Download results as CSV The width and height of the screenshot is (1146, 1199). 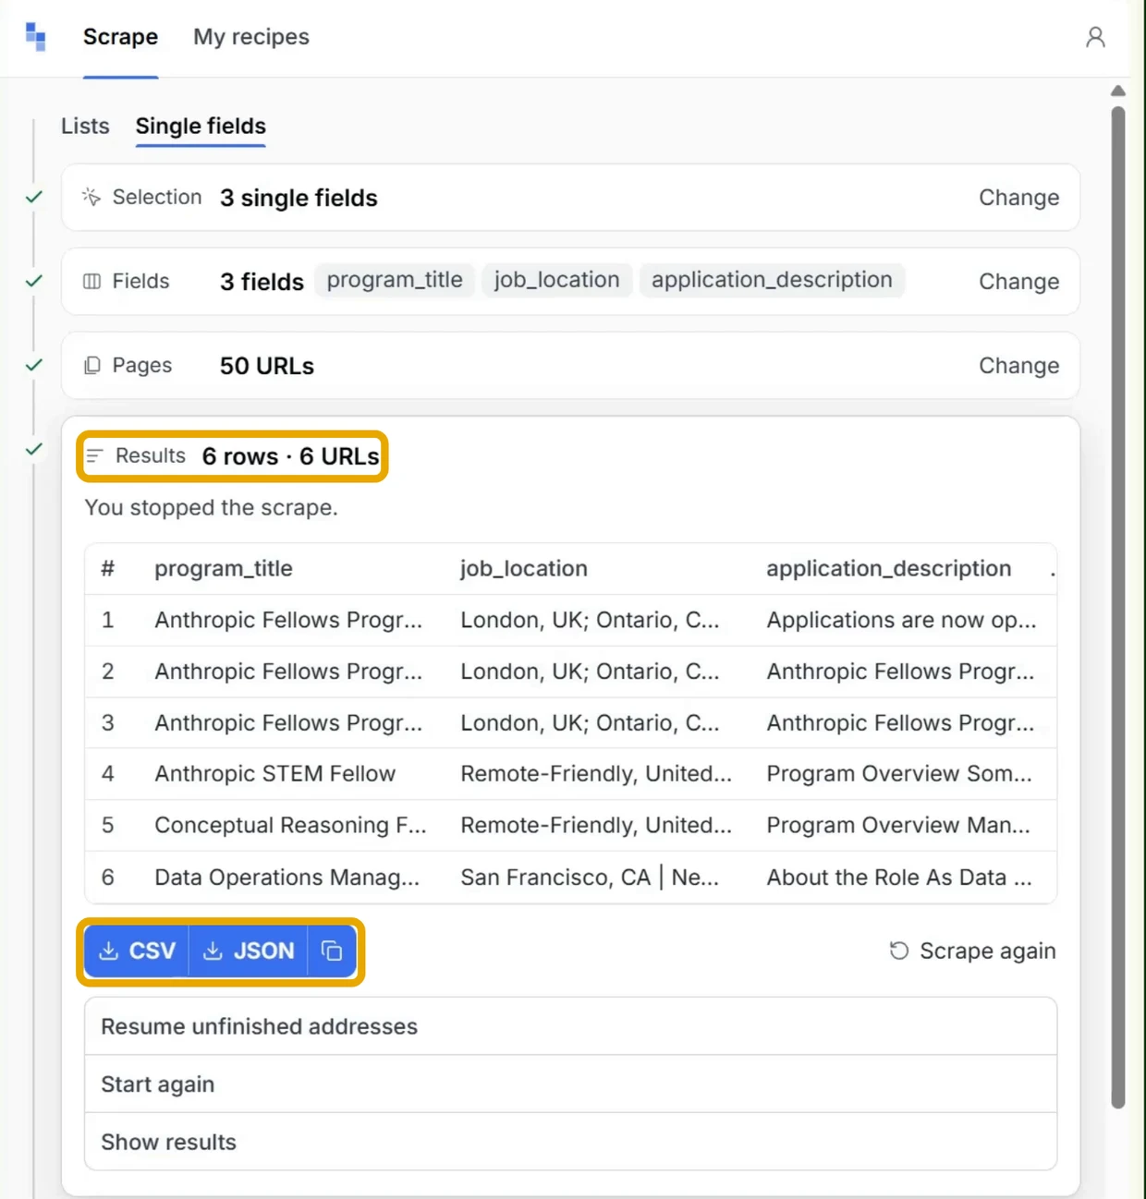pos(137,951)
